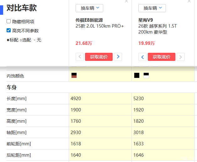Click the 21.68万 price
Screen dimensions: 197x162
pos(84,43)
